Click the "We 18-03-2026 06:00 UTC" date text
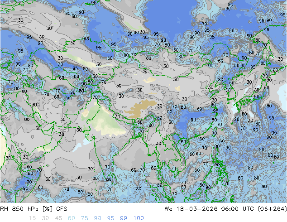The width and height of the screenshot is (287, 222). pos(210,209)
